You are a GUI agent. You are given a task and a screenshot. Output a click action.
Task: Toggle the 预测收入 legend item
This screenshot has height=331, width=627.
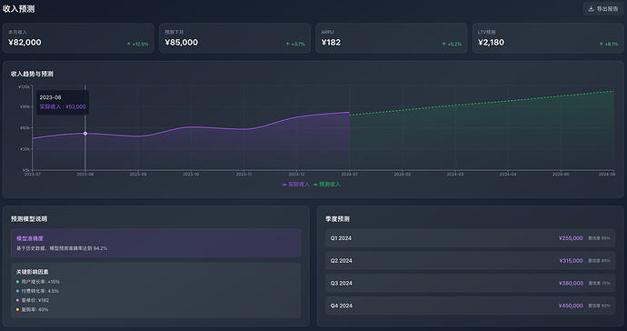pos(327,185)
